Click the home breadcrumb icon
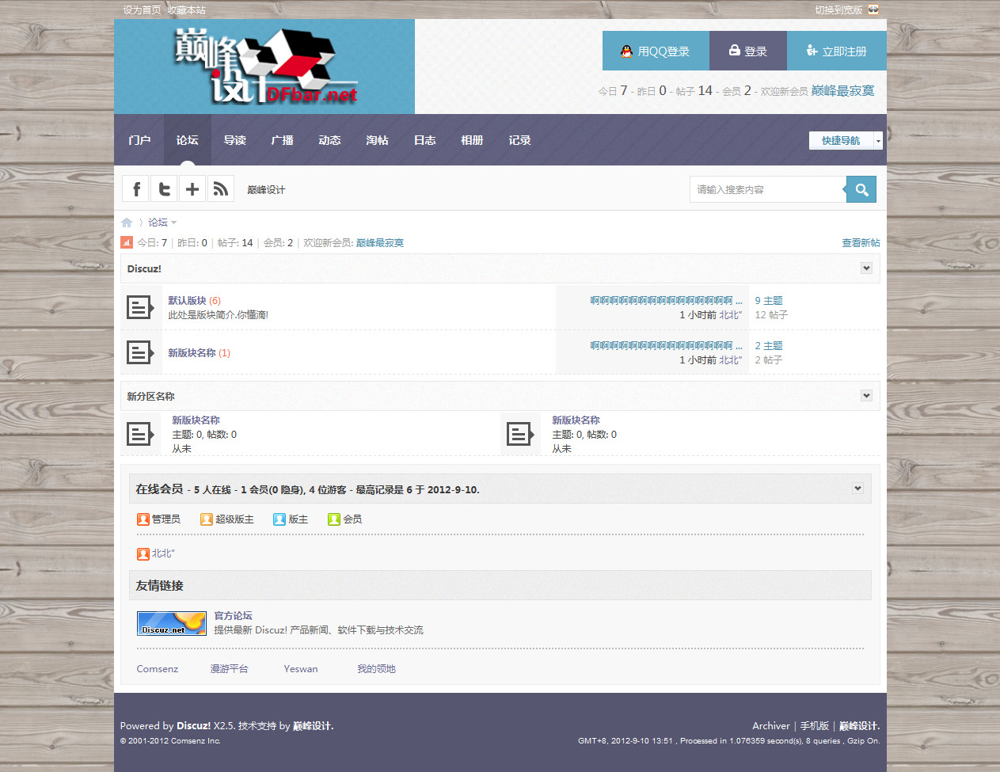Screen dimensions: 1000x772 tap(127, 222)
